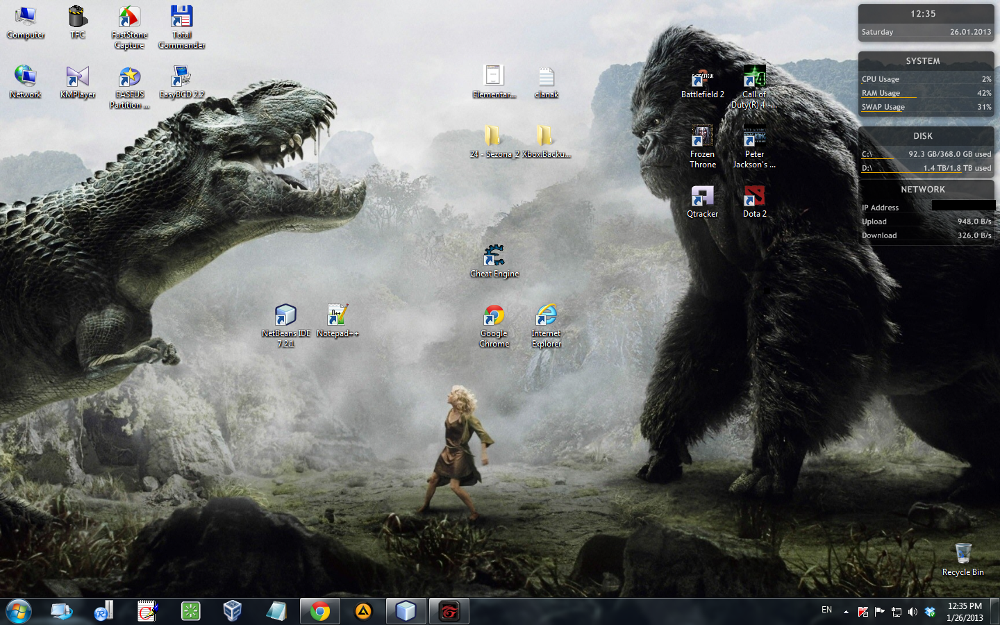This screenshot has width=1000, height=625.
Task: Select the Notepad++ desktop icon
Action: coord(337,316)
